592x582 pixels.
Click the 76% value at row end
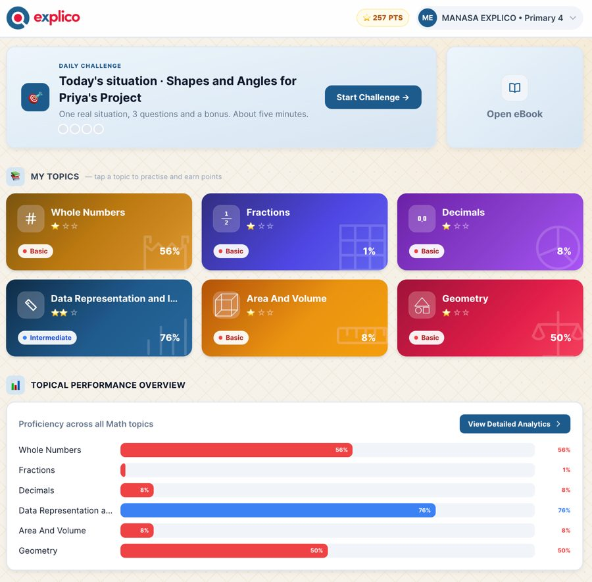click(x=564, y=510)
